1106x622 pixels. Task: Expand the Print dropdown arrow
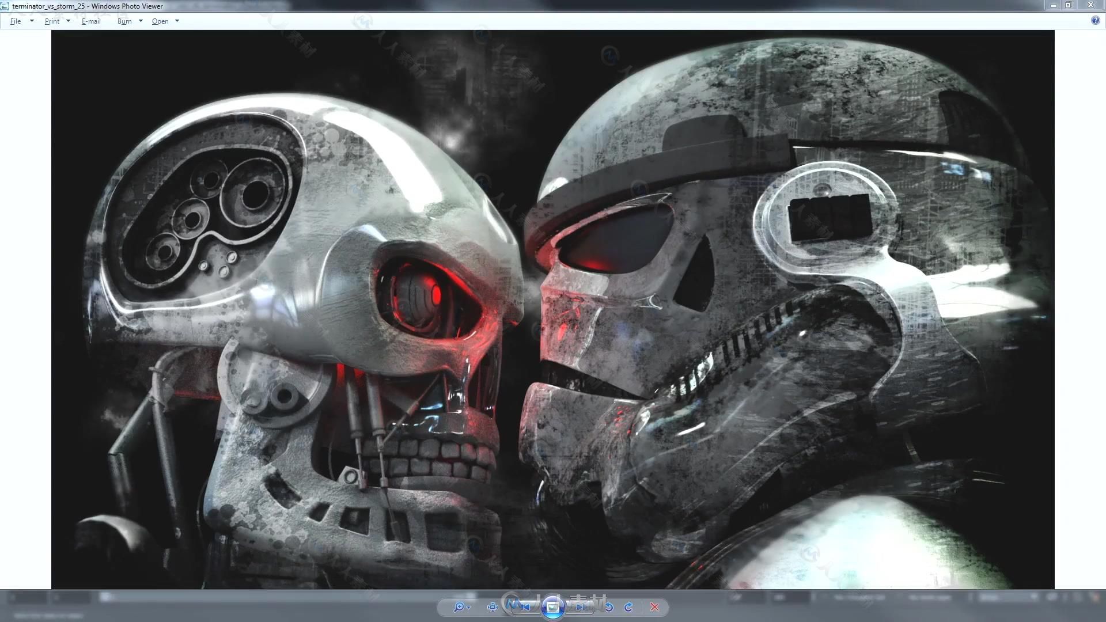tap(68, 21)
